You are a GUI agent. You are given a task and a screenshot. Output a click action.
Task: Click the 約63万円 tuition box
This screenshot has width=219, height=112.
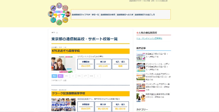pyautogui.click(x=86, y=64)
